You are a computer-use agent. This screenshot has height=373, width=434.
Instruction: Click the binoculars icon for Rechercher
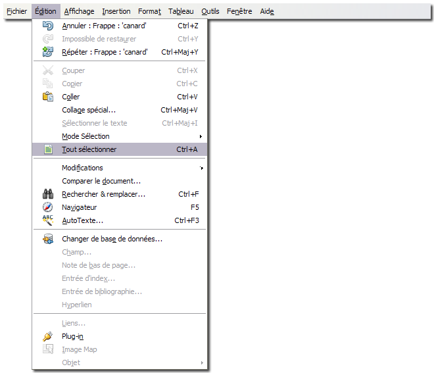48,194
